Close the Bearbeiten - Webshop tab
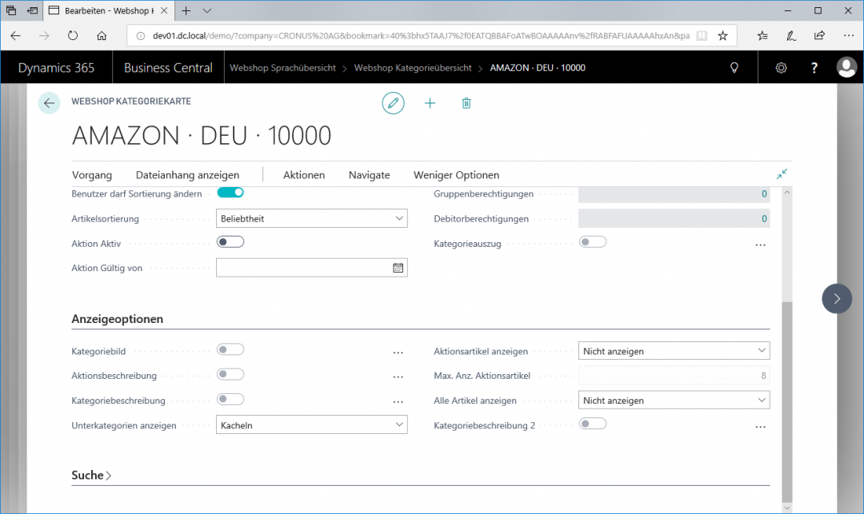Viewport: 864px width, 514px height. coord(164,10)
